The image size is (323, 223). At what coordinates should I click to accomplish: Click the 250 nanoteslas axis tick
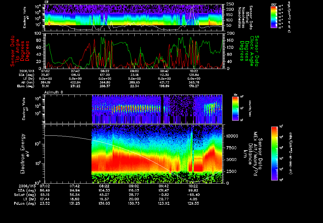(x=230, y=4)
